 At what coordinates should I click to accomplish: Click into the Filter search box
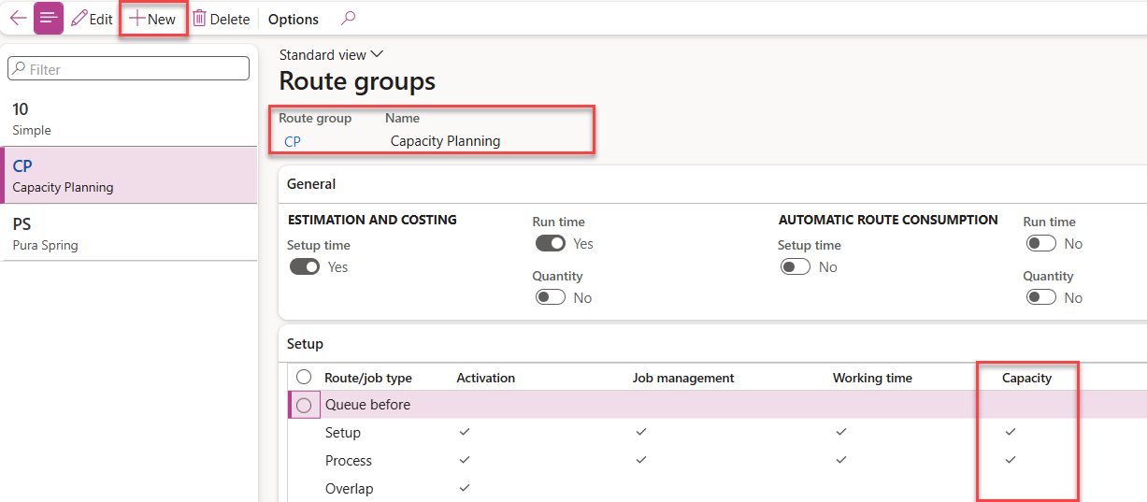129,68
